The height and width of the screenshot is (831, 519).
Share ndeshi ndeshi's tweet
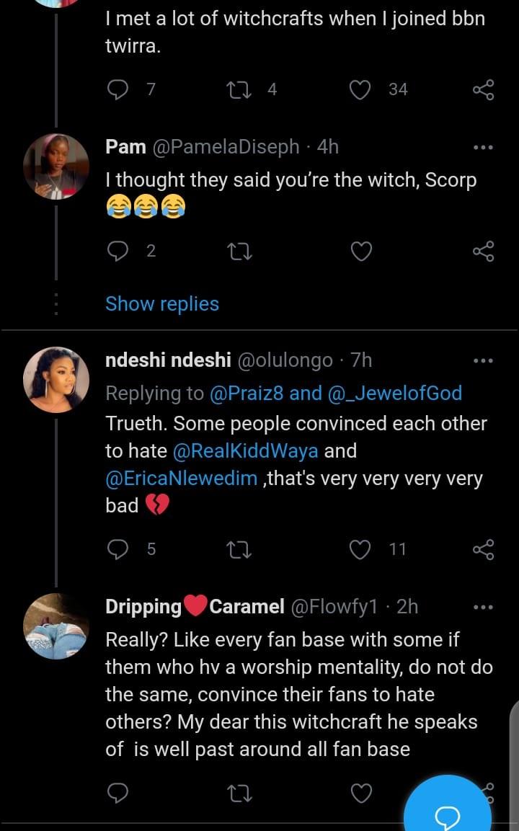(483, 549)
